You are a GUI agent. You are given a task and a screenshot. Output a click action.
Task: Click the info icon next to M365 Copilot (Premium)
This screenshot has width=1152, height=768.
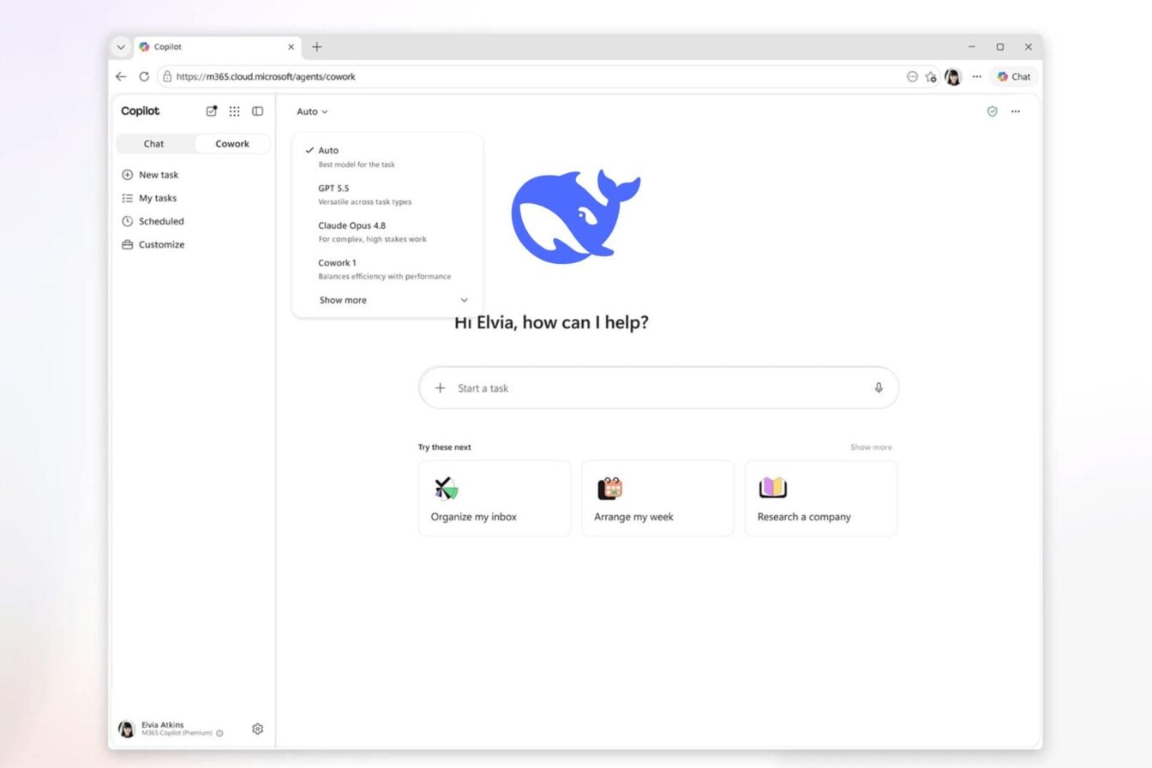click(x=220, y=734)
